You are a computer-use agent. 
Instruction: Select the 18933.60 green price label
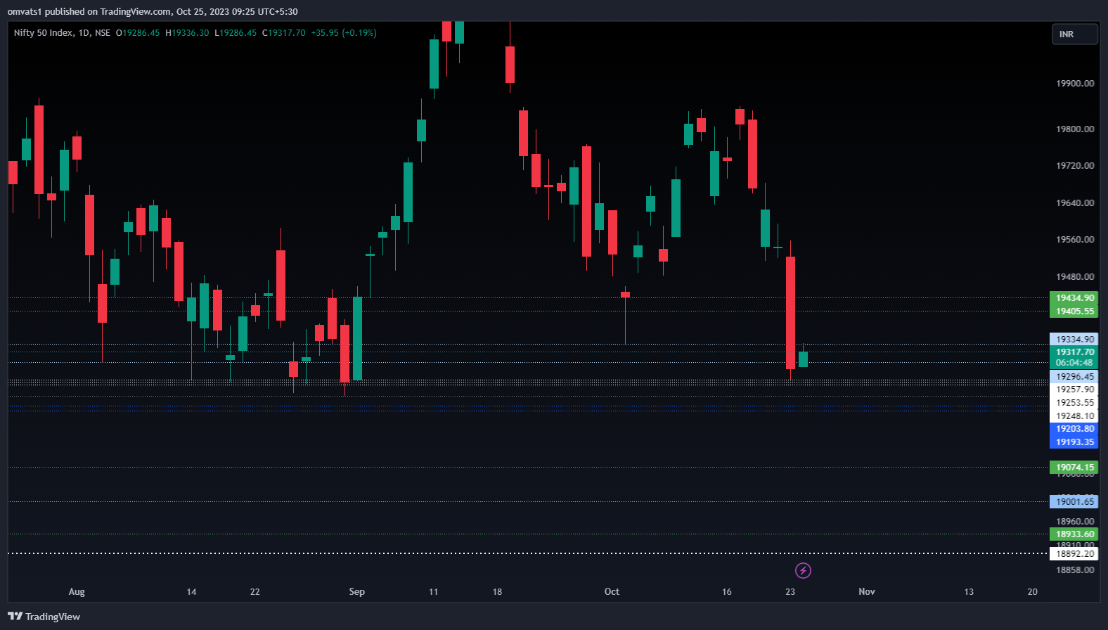1074,534
